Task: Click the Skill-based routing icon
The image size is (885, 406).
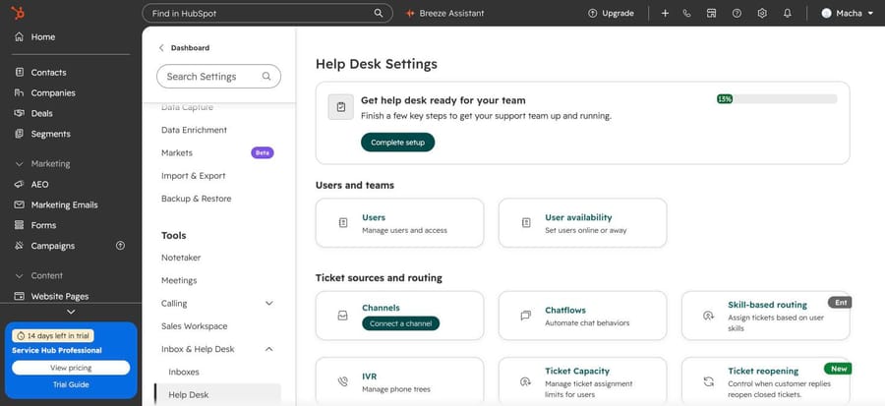Action: 708,316
